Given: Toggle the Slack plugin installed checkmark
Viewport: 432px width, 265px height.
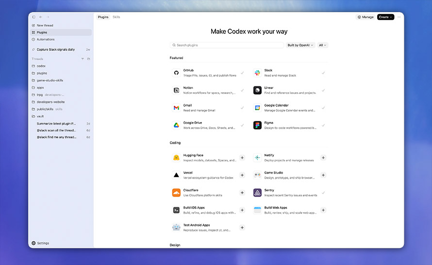Looking at the screenshot, I should (323, 73).
